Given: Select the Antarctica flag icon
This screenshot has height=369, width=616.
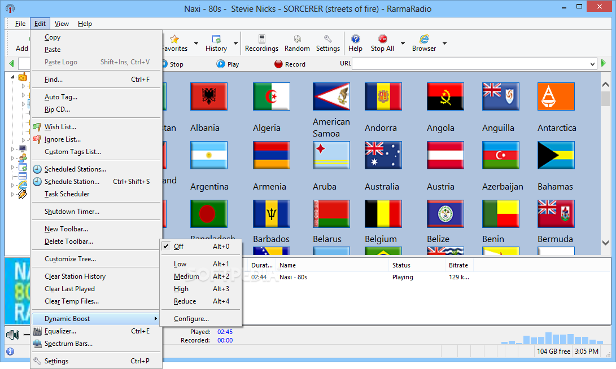Looking at the screenshot, I should [x=556, y=96].
